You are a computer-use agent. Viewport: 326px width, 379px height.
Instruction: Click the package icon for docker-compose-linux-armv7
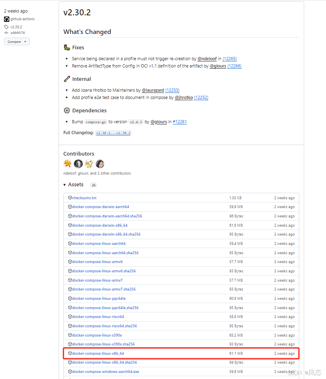70,280
